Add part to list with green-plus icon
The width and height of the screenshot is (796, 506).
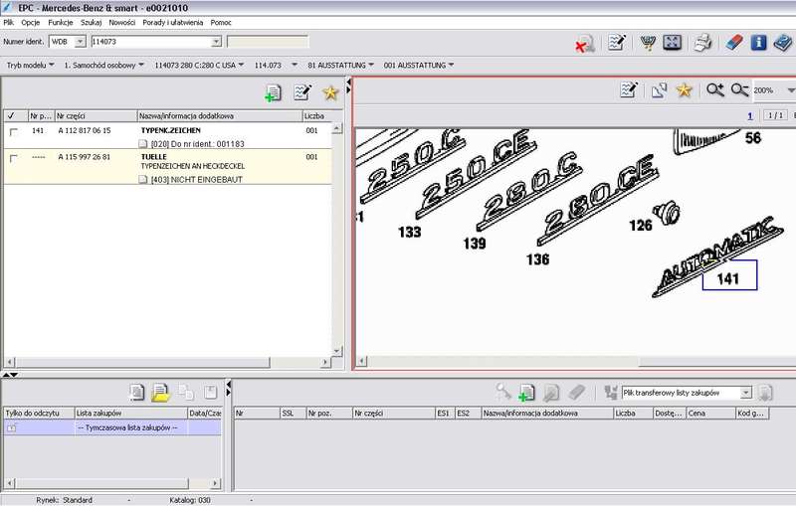[273, 92]
